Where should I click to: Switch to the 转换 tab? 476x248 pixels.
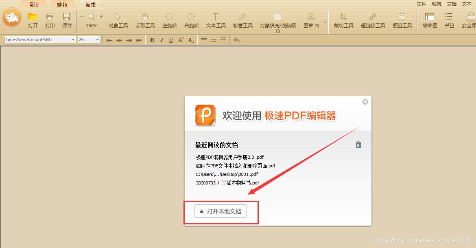tap(62, 5)
